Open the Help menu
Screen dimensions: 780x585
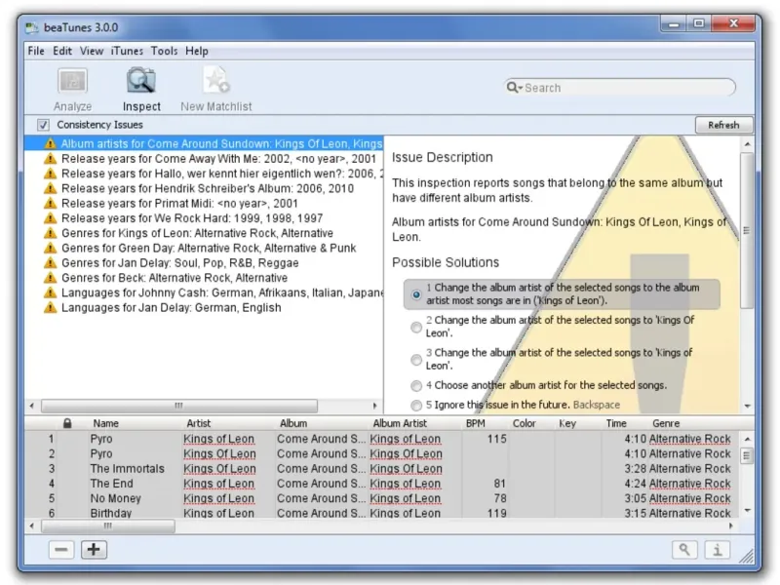[197, 51]
